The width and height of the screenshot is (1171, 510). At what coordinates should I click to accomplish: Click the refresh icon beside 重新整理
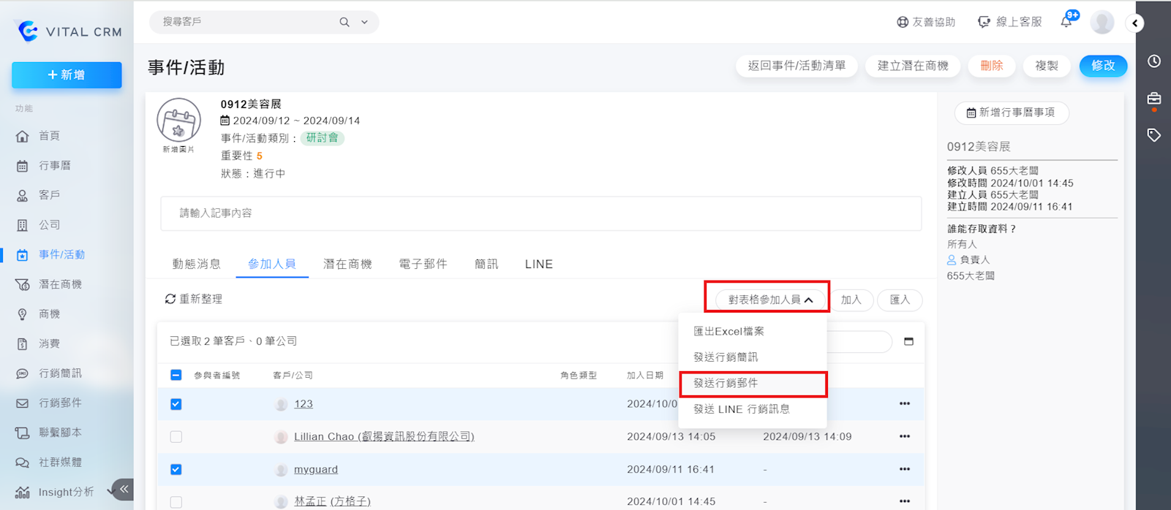pos(170,299)
